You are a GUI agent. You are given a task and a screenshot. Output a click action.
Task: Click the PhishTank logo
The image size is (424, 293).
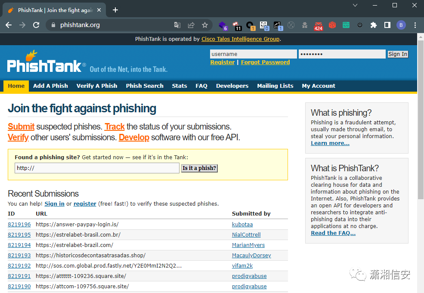[46, 62]
